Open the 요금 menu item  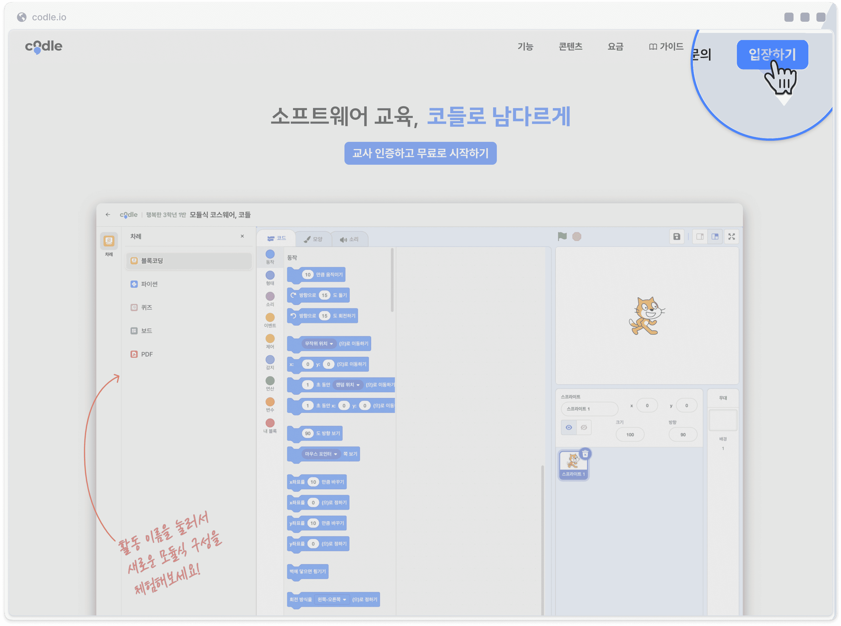[615, 47]
